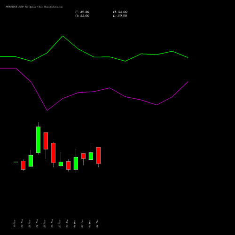Click the 21 Nov date label
235x235 pixels.
(x=30, y=223)
